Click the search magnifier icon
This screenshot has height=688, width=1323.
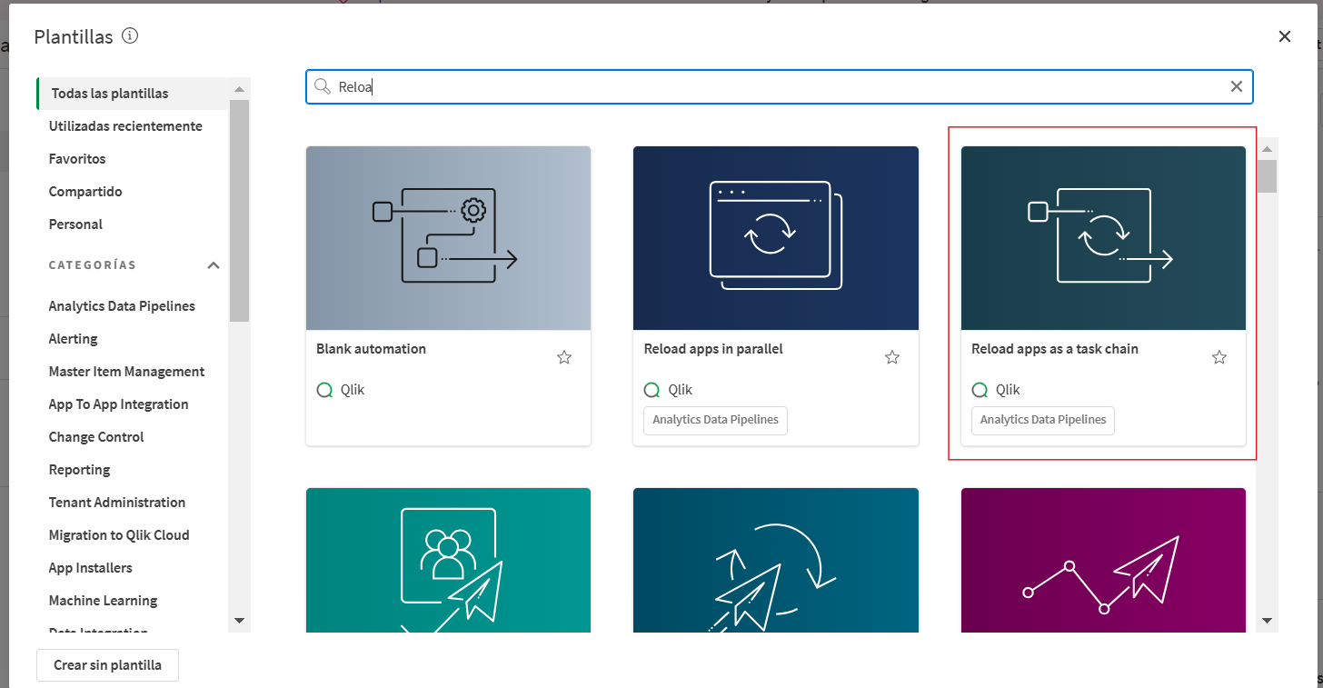323,85
